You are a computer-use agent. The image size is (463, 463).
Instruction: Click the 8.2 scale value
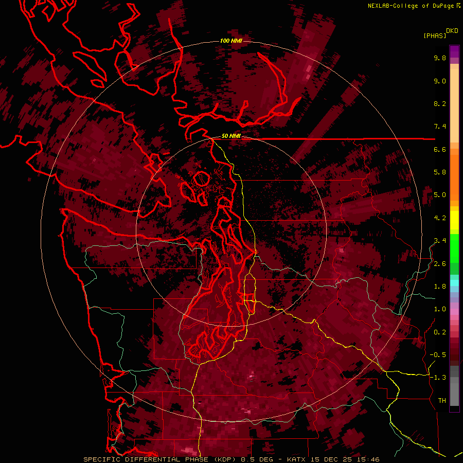pyautogui.click(x=440, y=103)
